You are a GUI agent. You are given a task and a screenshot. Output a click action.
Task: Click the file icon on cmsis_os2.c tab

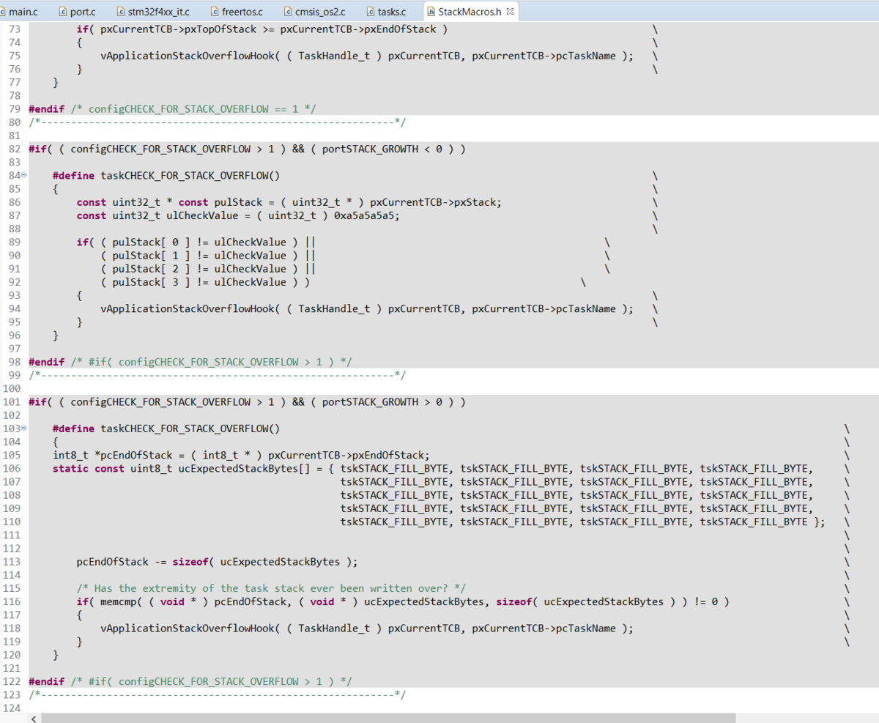click(289, 11)
